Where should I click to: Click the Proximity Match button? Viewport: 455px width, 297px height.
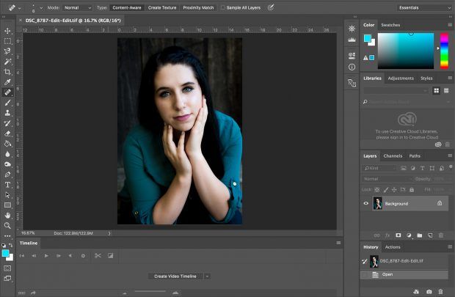(198, 7)
